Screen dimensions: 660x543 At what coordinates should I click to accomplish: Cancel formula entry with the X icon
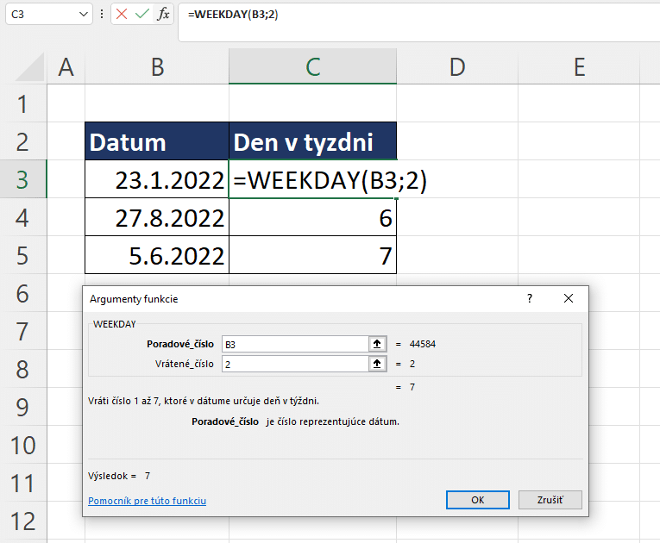click(122, 15)
